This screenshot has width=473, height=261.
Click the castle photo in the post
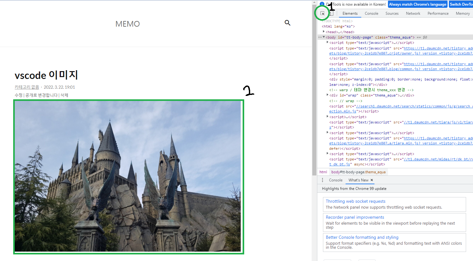point(128,176)
